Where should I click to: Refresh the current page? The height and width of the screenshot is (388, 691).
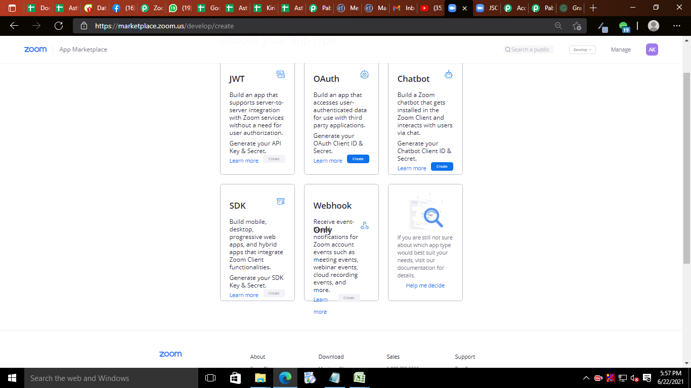[59, 26]
